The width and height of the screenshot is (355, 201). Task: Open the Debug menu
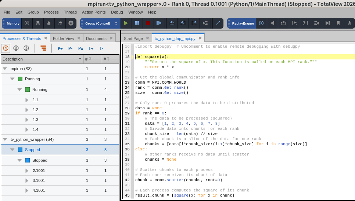click(x=117, y=12)
